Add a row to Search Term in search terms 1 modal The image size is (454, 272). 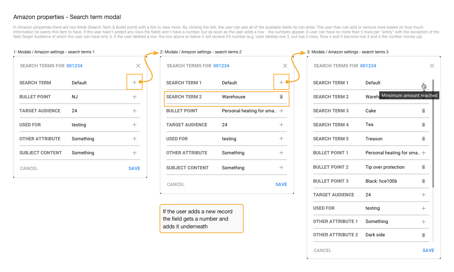135,83
